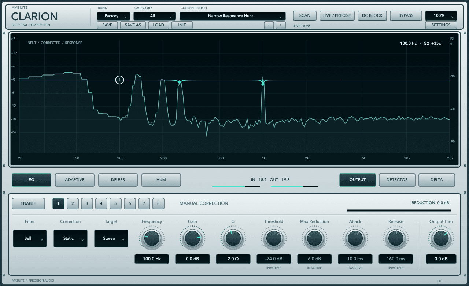Reset the patch with INIT

182,25
